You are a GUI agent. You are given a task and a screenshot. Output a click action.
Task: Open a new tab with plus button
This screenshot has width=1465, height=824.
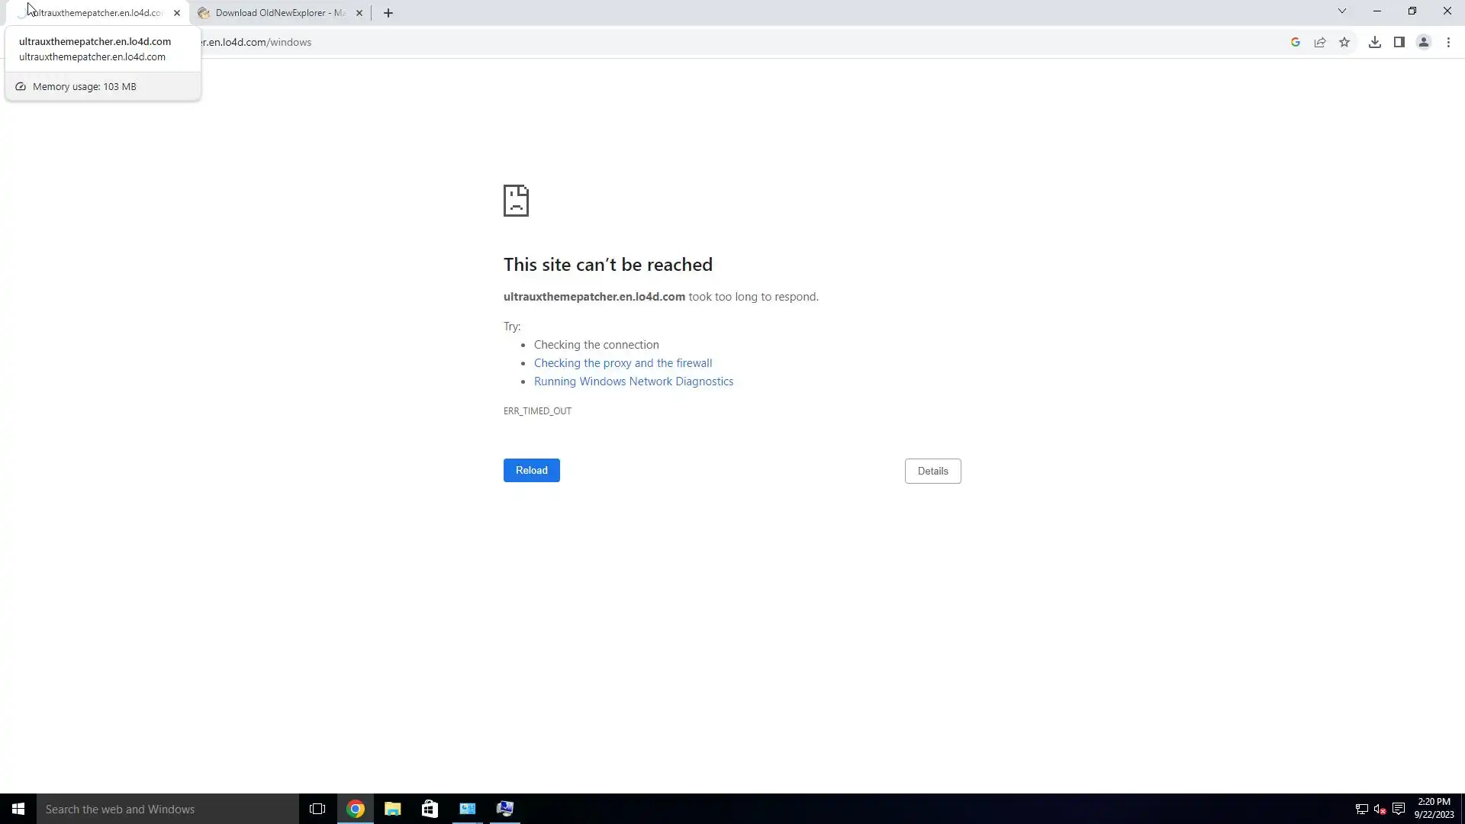point(388,13)
